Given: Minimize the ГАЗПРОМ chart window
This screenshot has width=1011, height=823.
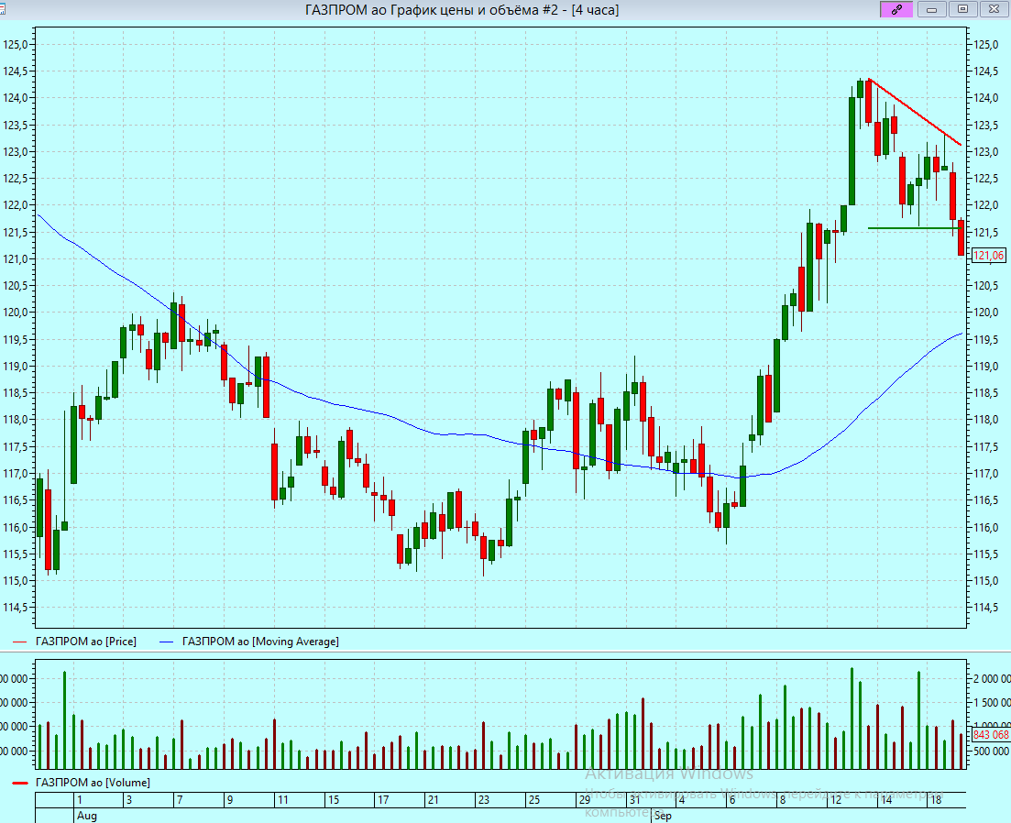Looking at the screenshot, I should point(931,9).
